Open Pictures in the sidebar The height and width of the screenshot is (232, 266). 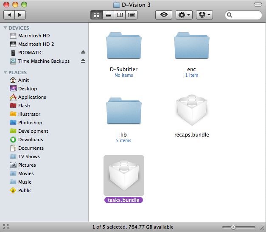[44, 165]
